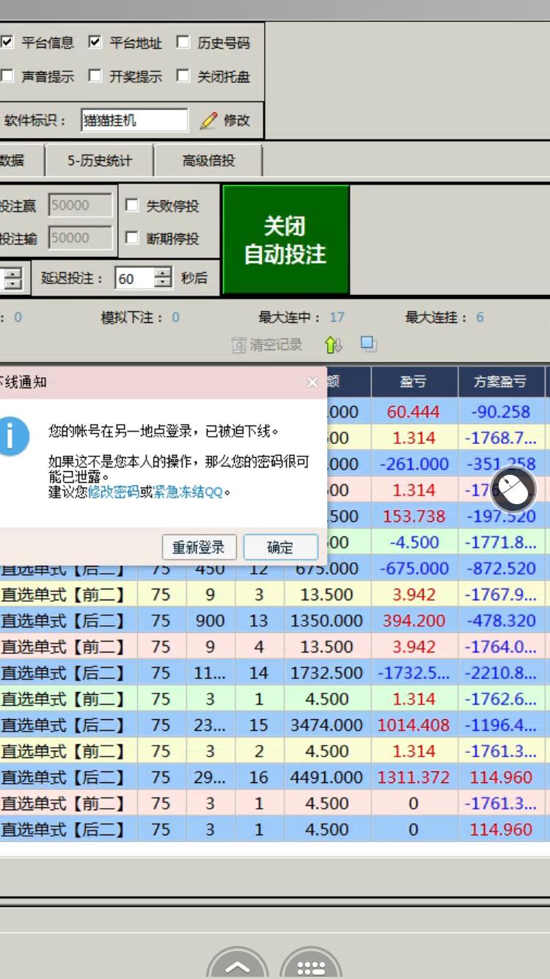550x979 pixels.
Task: Select the cell showing 1350.000
Action: click(x=327, y=620)
